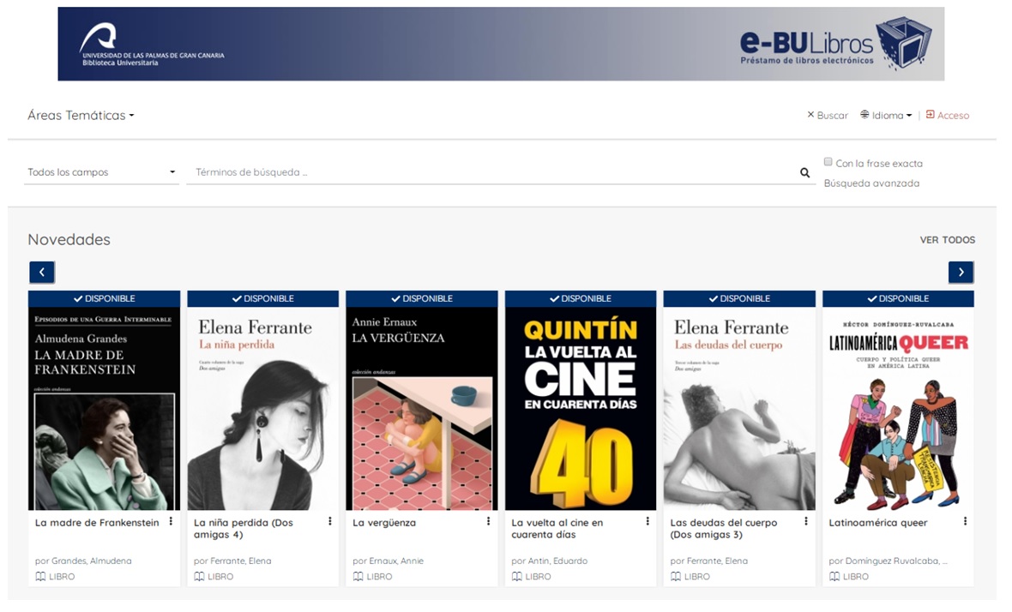The image size is (1012, 612).
Task: Click author text 'por Antin, Eduardo'
Action: tap(549, 561)
